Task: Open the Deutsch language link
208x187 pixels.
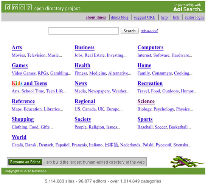Action: click(x=46, y=145)
